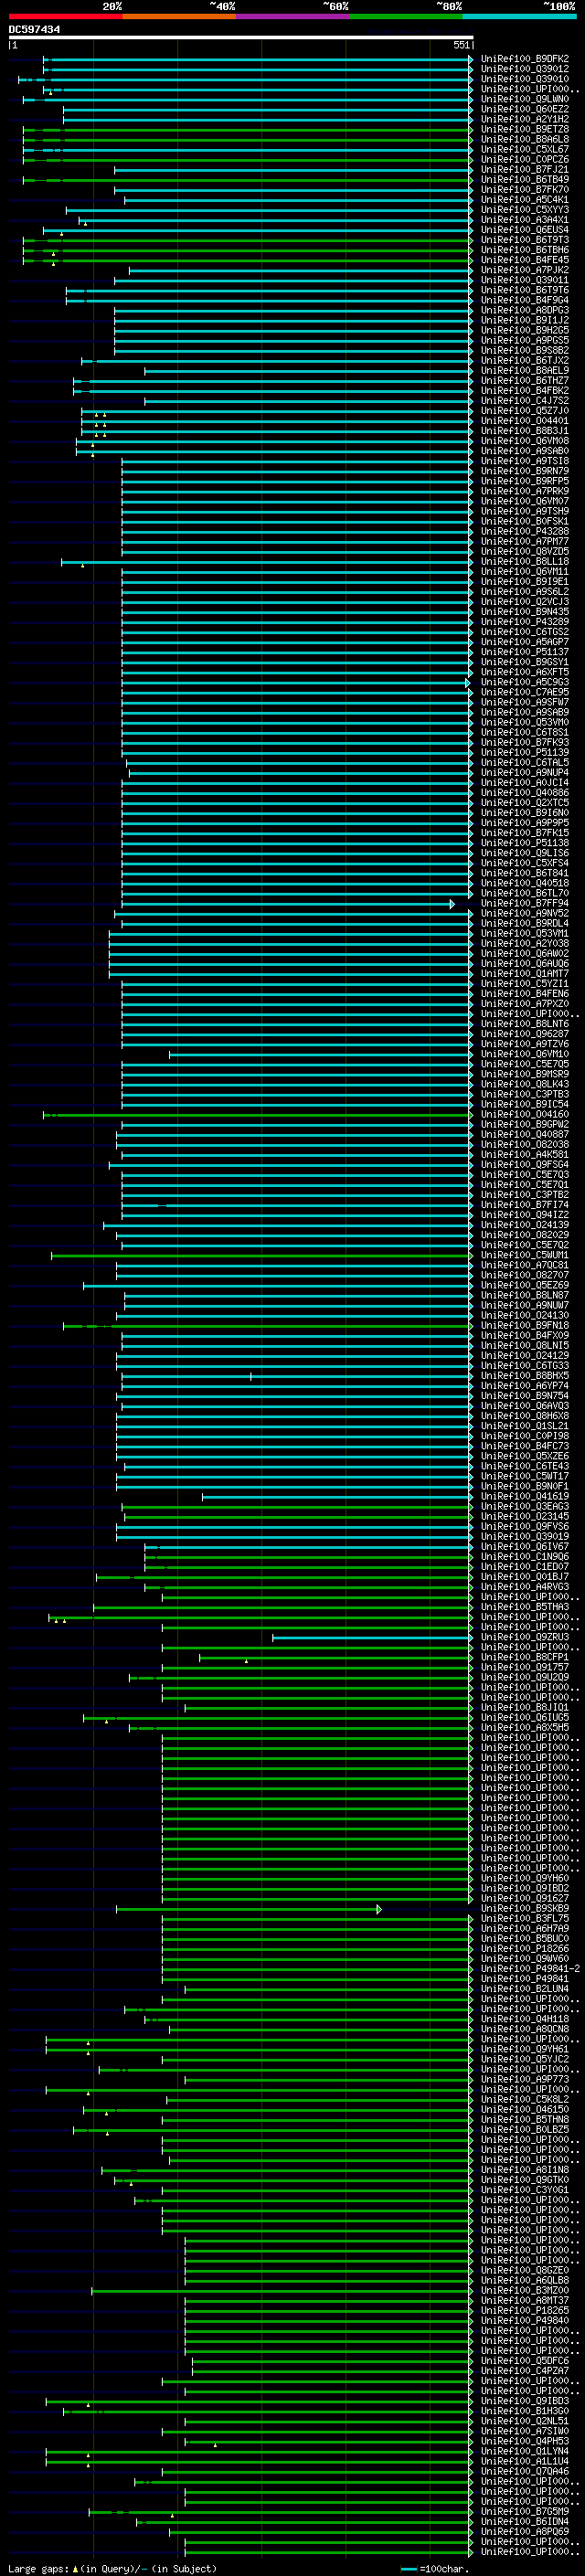Click hit label UniRef100_B4FE45
The image size is (585, 2576).
(525, 260)
